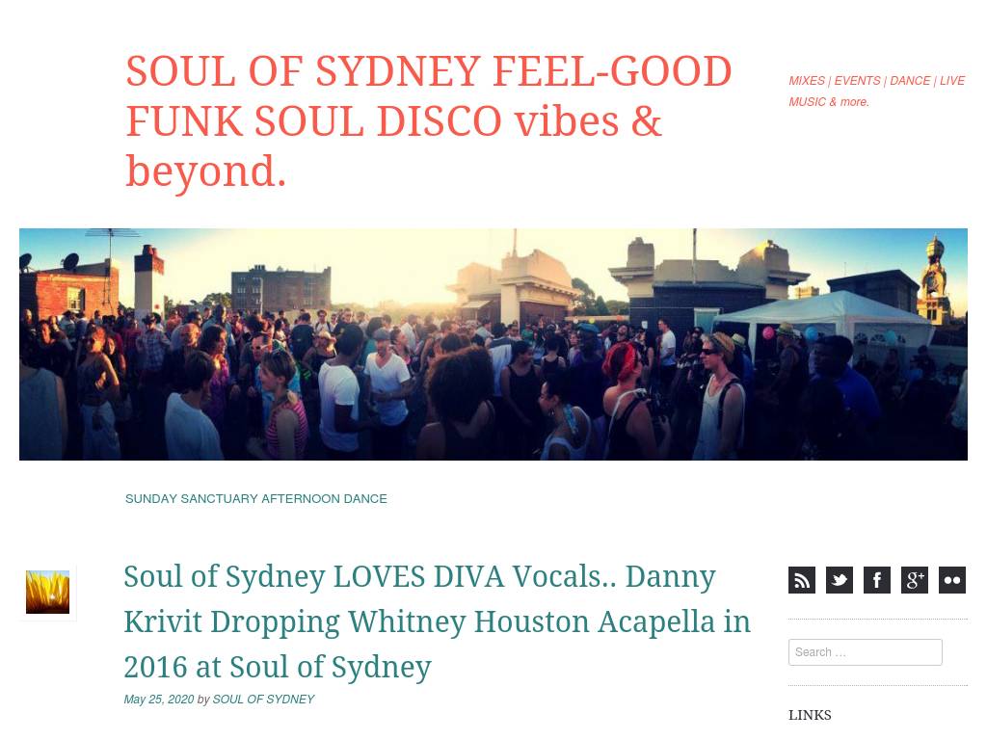Click the clock tower in the banner photo
987x740 pixels.
(934, 280)
